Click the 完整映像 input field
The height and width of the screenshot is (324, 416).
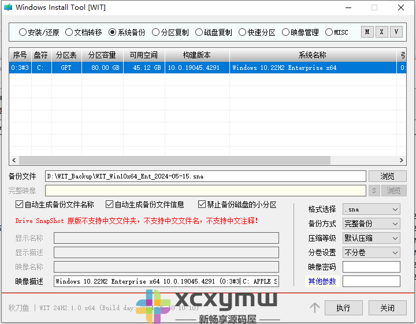205,191
